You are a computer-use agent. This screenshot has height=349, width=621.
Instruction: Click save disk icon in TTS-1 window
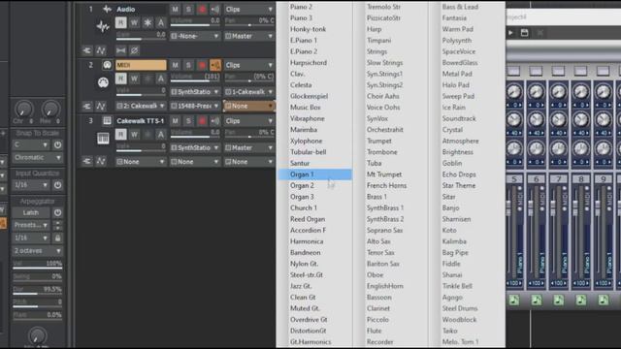pos(524,33)
